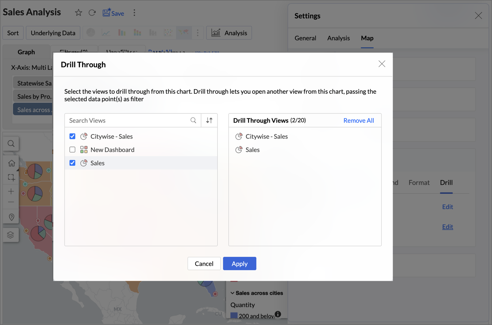The height and width of the screenshot is (325, 492).
Task: Click the sort order icon beside search
Action: click(x=209, y=120)
